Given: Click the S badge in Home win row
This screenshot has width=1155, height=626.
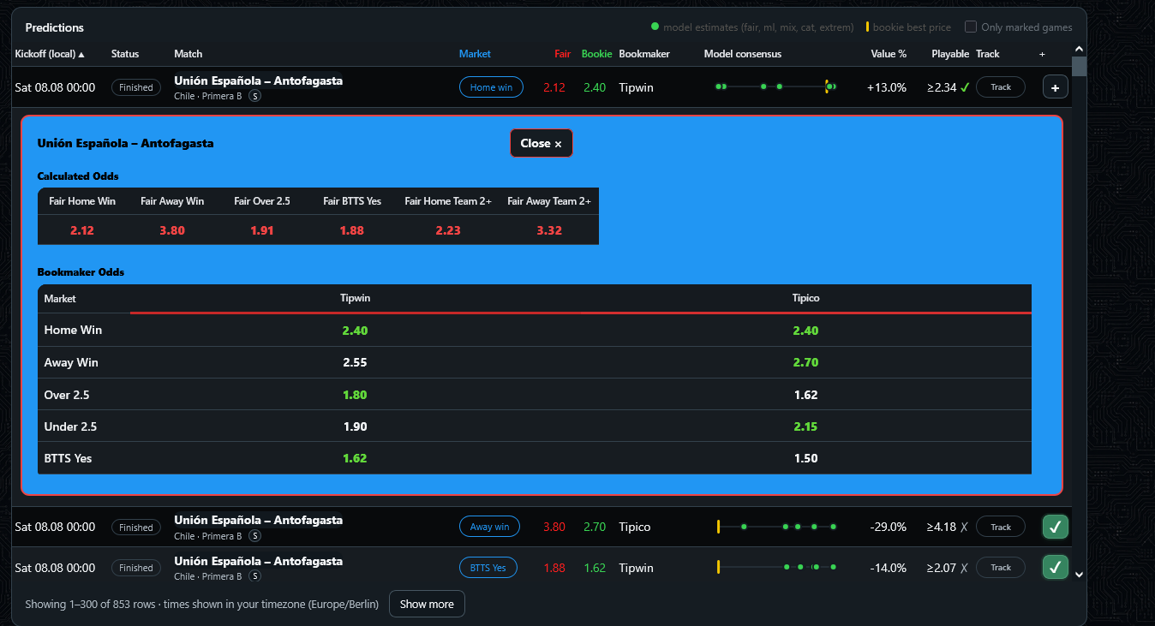Looking at the screenshot, I should point(255,96).
